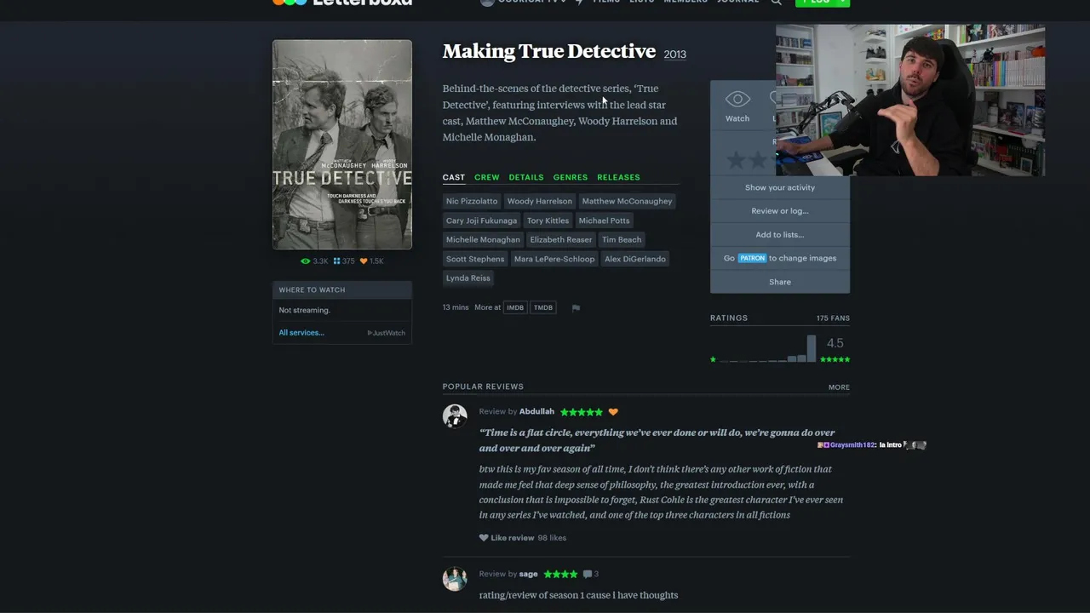
Task: Click the blue lists-count icon showing 375
Action: click(336, 261)
